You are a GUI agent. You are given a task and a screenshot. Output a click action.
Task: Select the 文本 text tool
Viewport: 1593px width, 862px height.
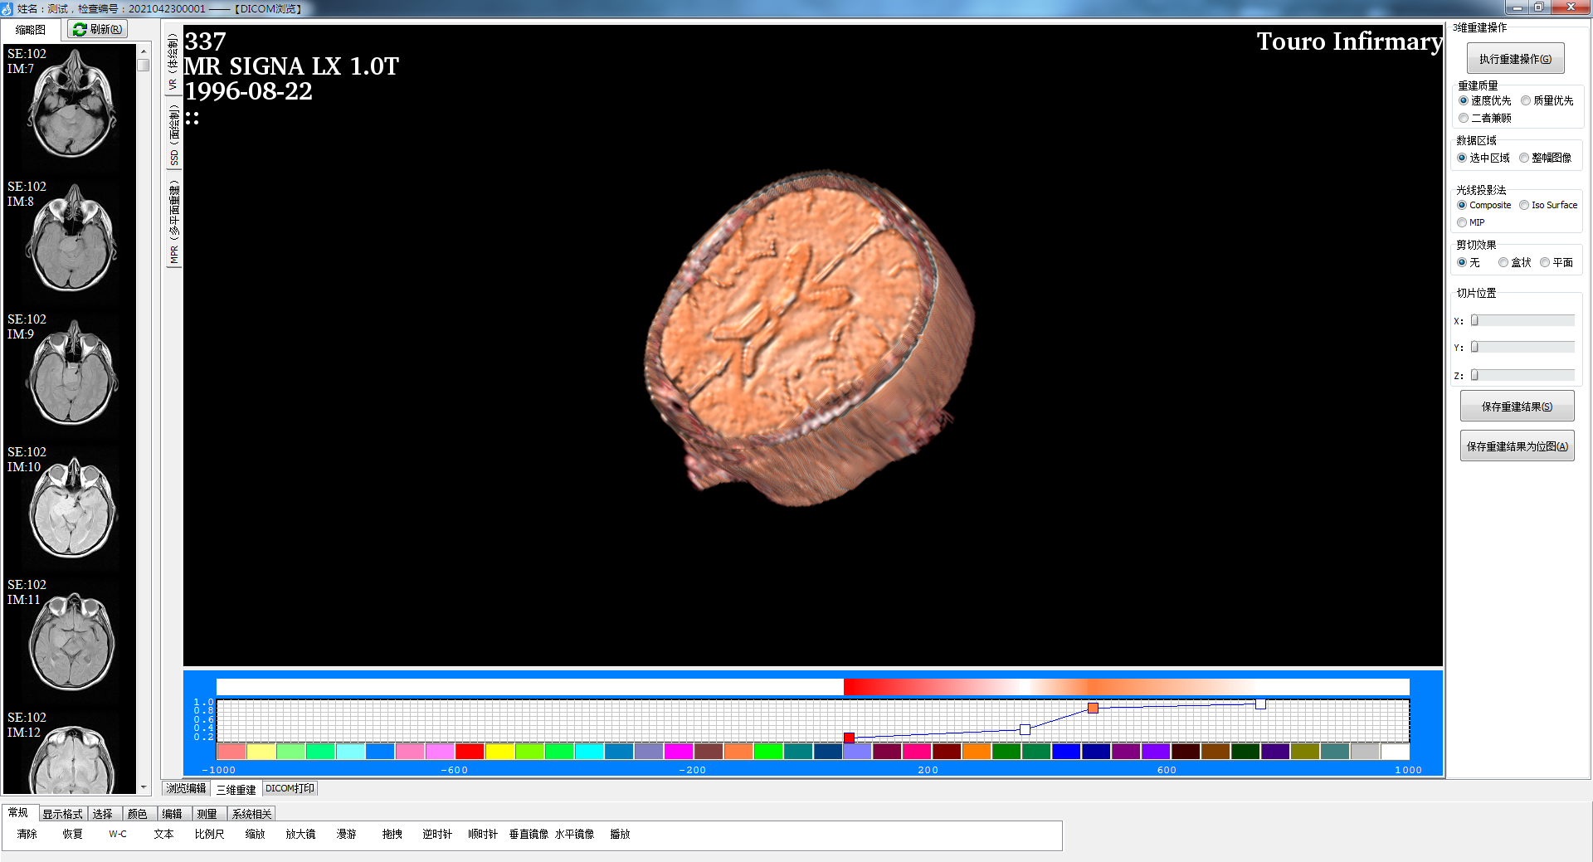point(163,834)
